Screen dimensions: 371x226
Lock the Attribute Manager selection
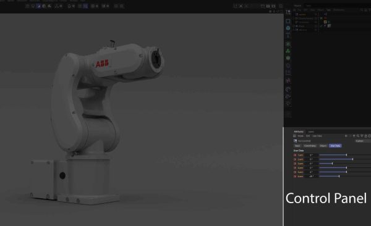(365, 136)
